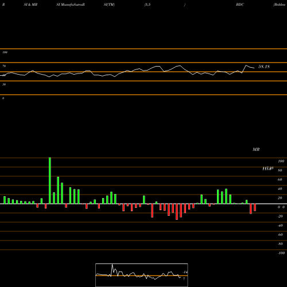
Task: Click the BDC ticker text in header
Action: point(240,5)
